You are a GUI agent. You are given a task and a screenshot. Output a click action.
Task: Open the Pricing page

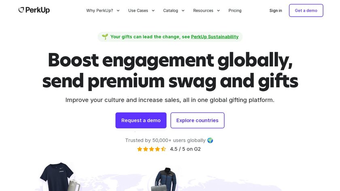tap(235, 11)
